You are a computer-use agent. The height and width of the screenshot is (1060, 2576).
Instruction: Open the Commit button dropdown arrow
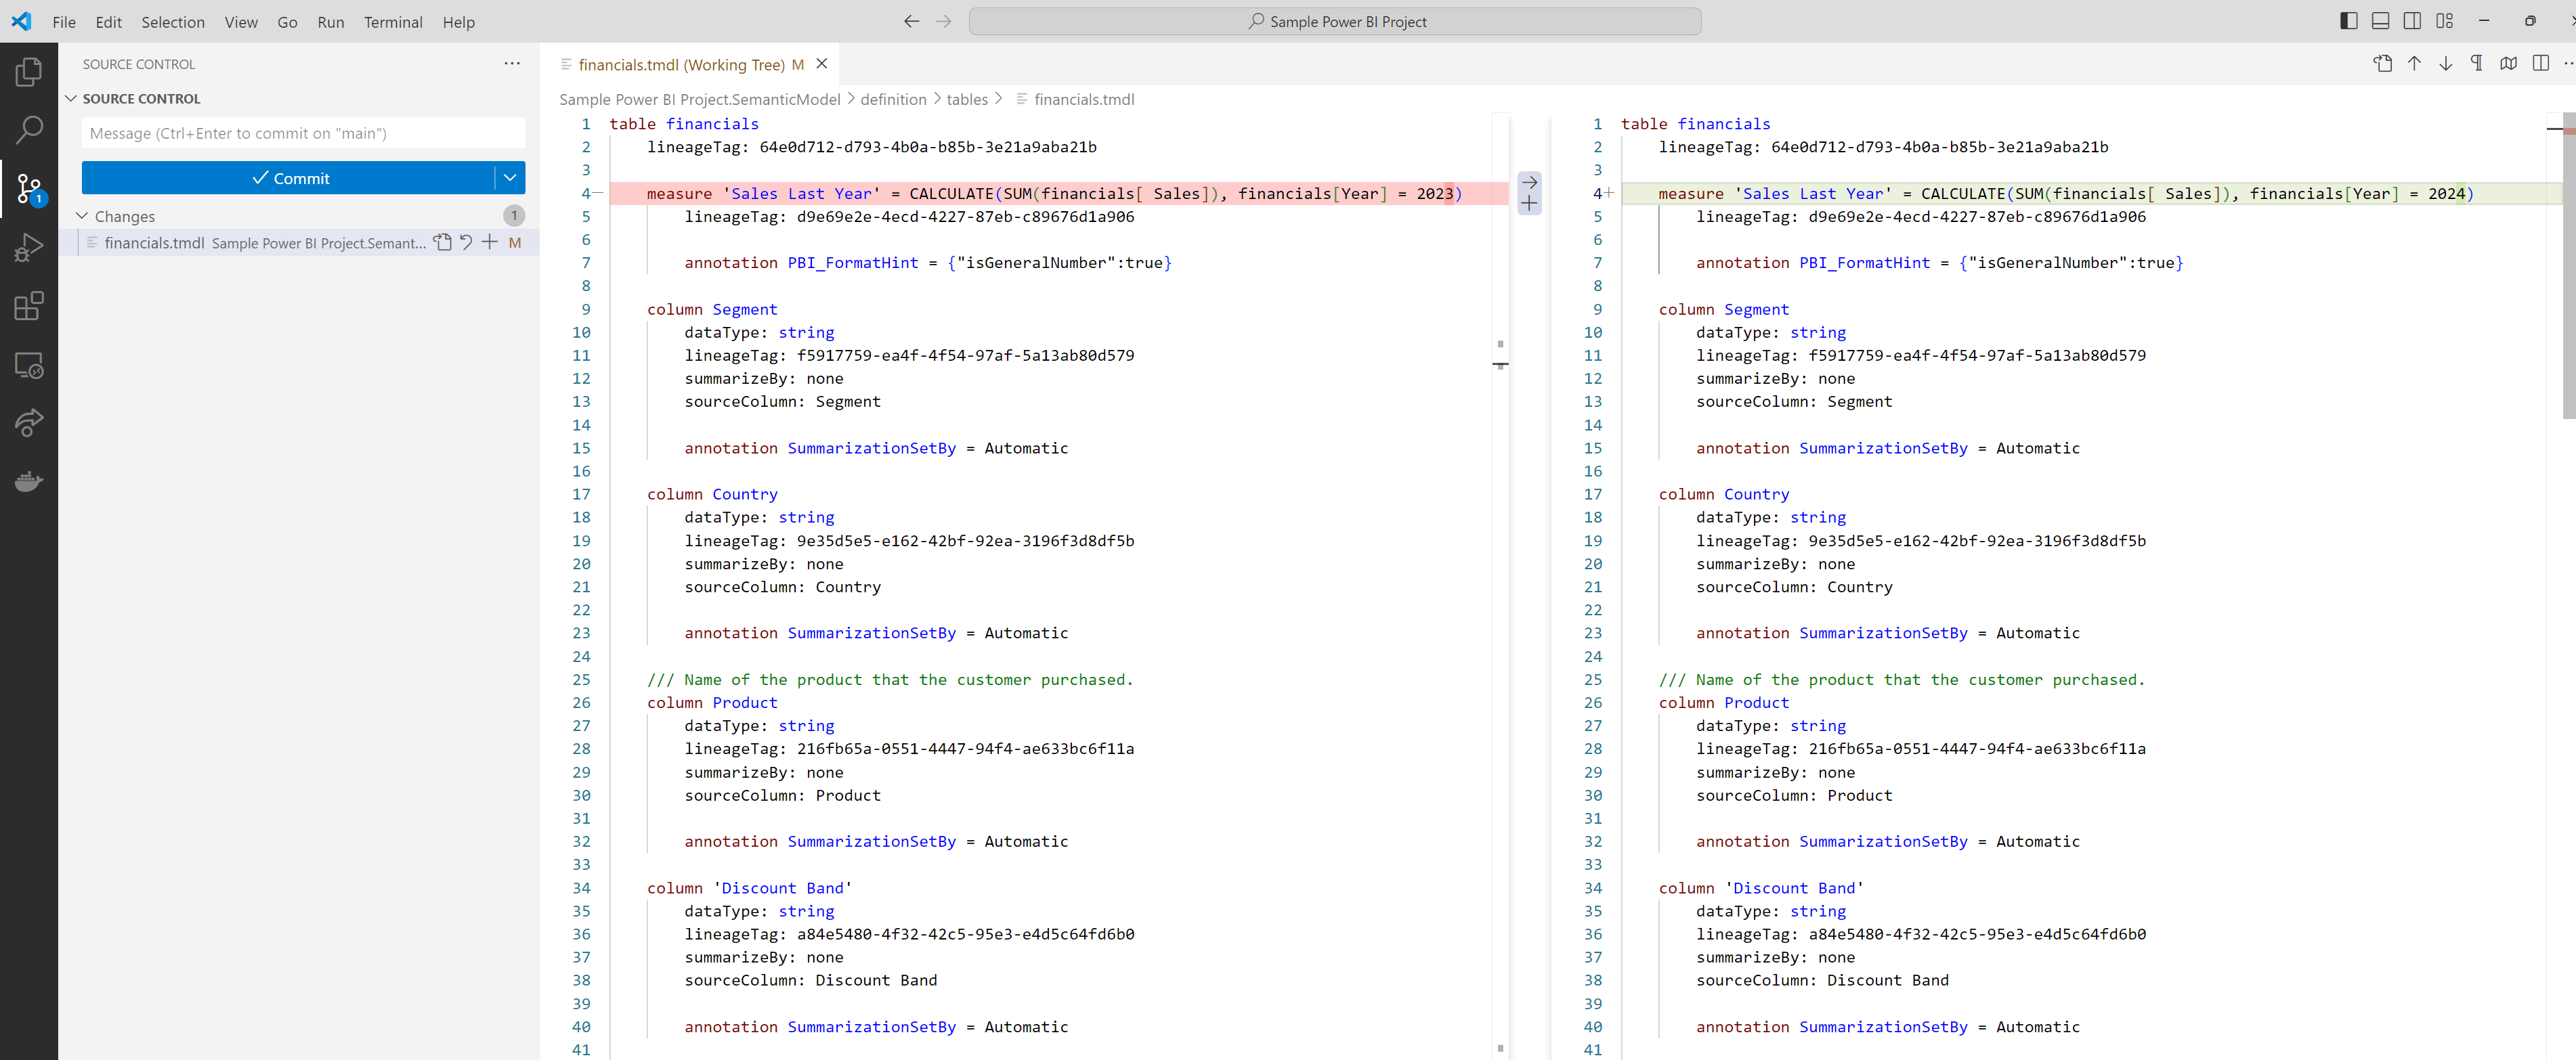point(510,178)
